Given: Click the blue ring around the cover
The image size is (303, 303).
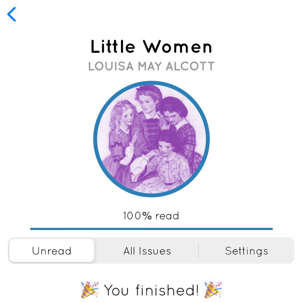Looking at the screenshot, I should coord(151,82).
